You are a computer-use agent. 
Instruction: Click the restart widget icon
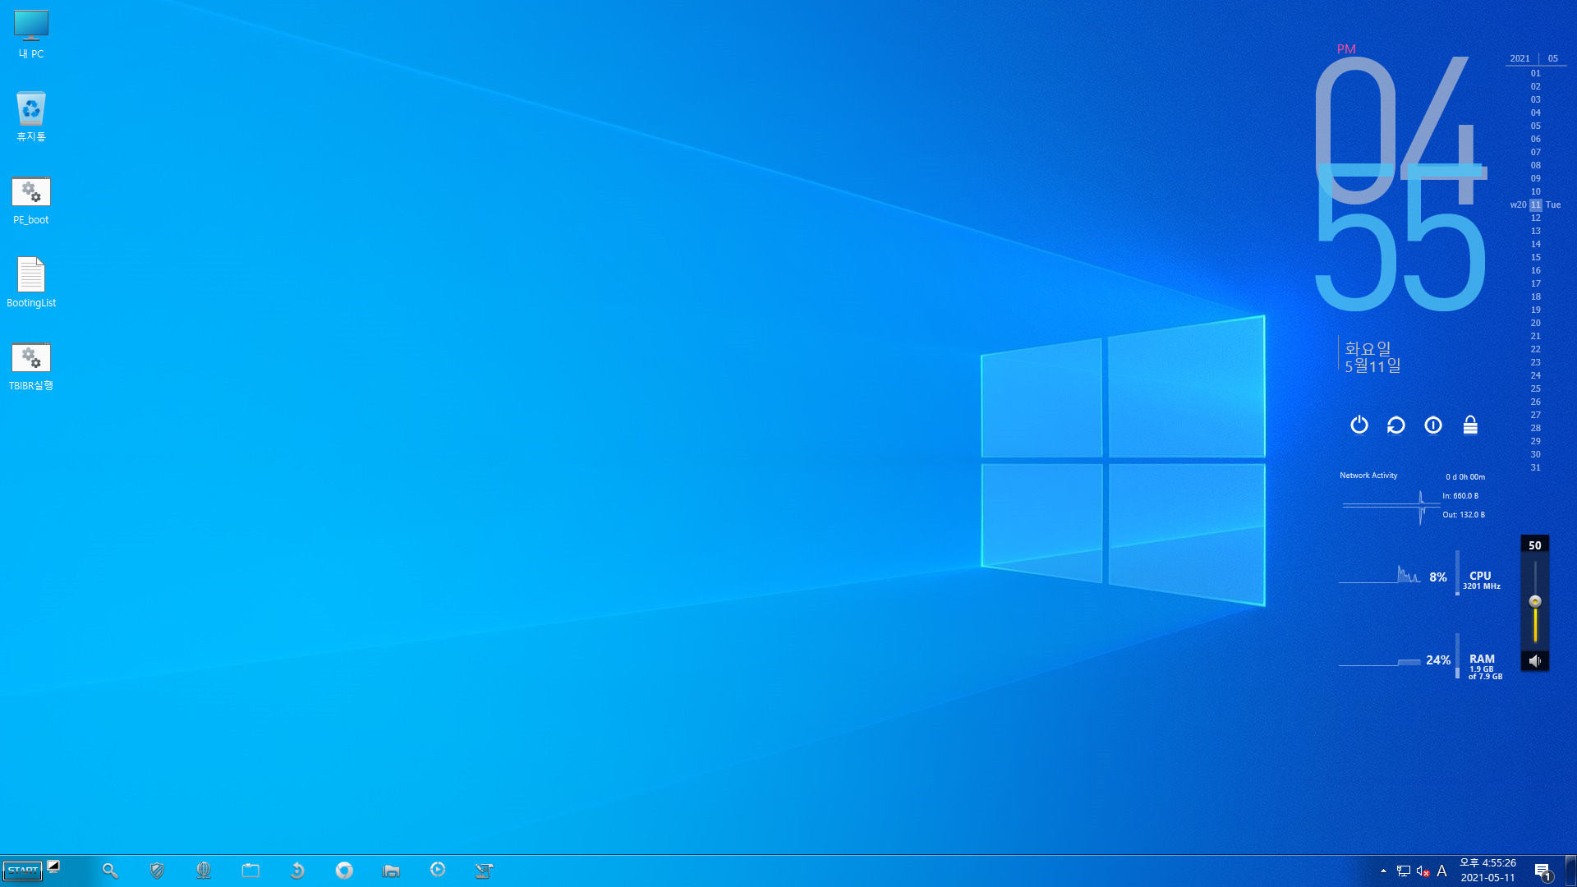point(1396,425)
